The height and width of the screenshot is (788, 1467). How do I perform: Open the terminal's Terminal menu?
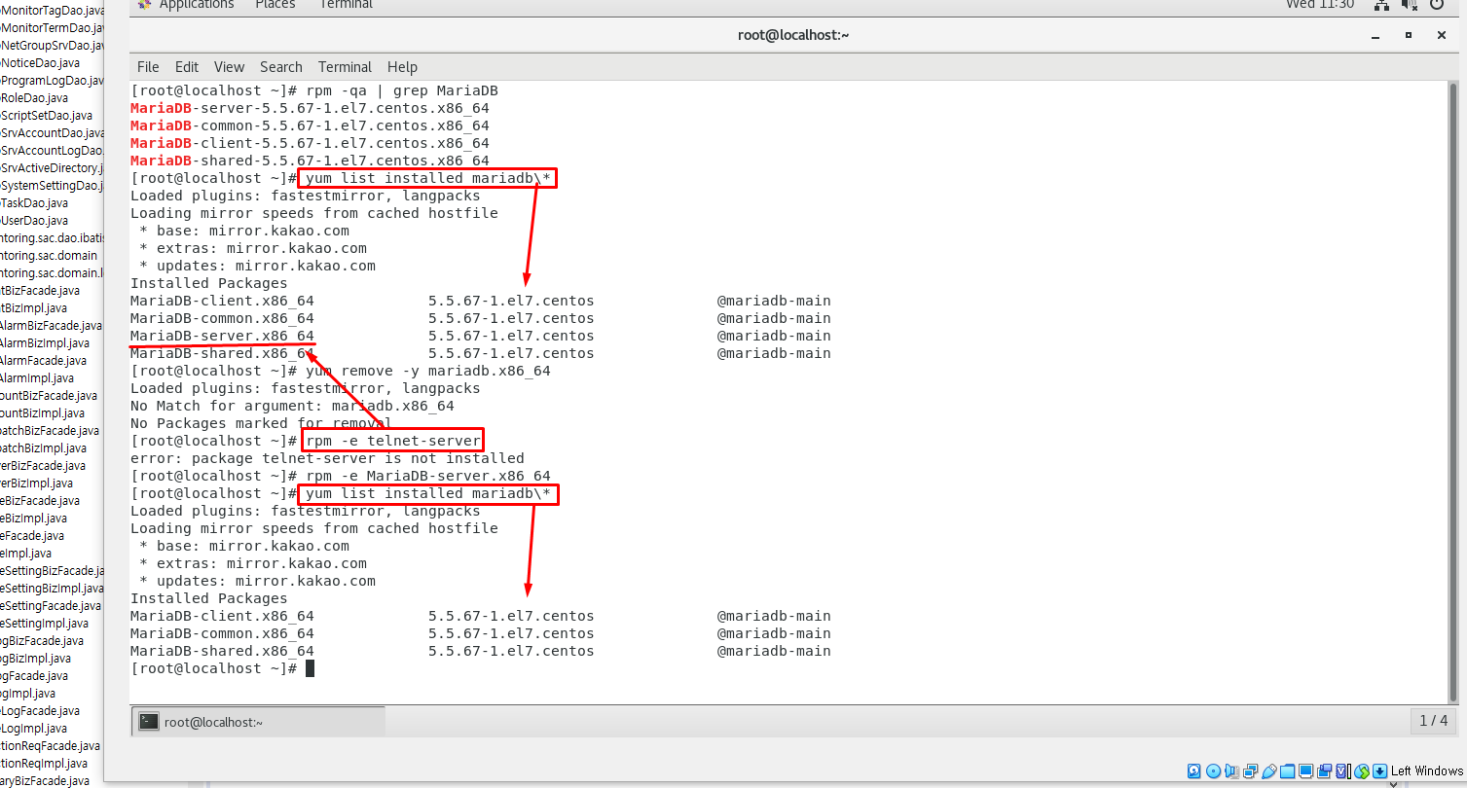click(345, 67)
